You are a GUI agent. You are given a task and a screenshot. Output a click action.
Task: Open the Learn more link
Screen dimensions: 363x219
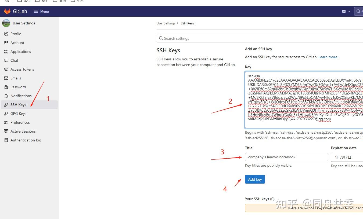point(328,57)
